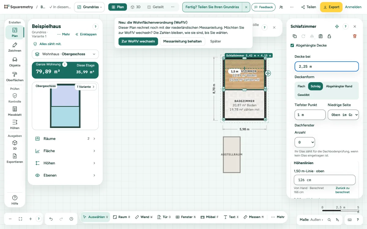Select the Wand tool in the bottom toolbar

pyautogui.click(x=143, y=217)
